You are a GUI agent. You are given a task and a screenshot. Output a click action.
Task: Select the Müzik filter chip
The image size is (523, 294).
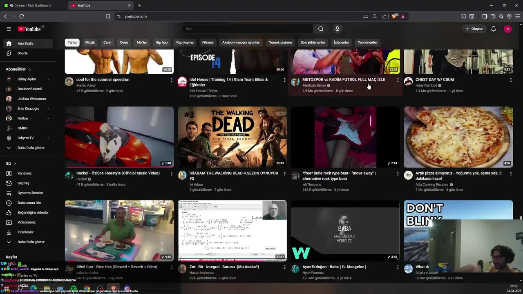[x=90, y=42]
